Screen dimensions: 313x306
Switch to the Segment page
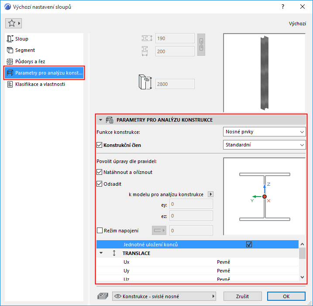[44, 50]
